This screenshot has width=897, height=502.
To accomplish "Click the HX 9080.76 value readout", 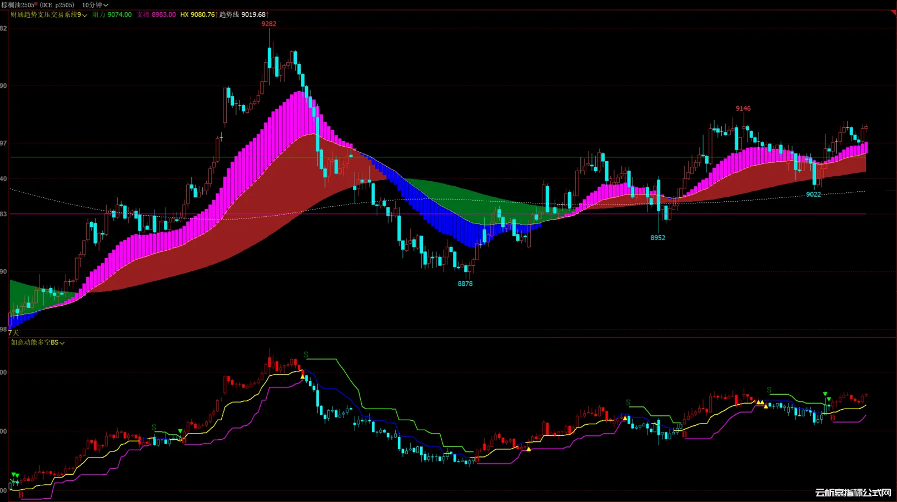I will tap(197, 14).
